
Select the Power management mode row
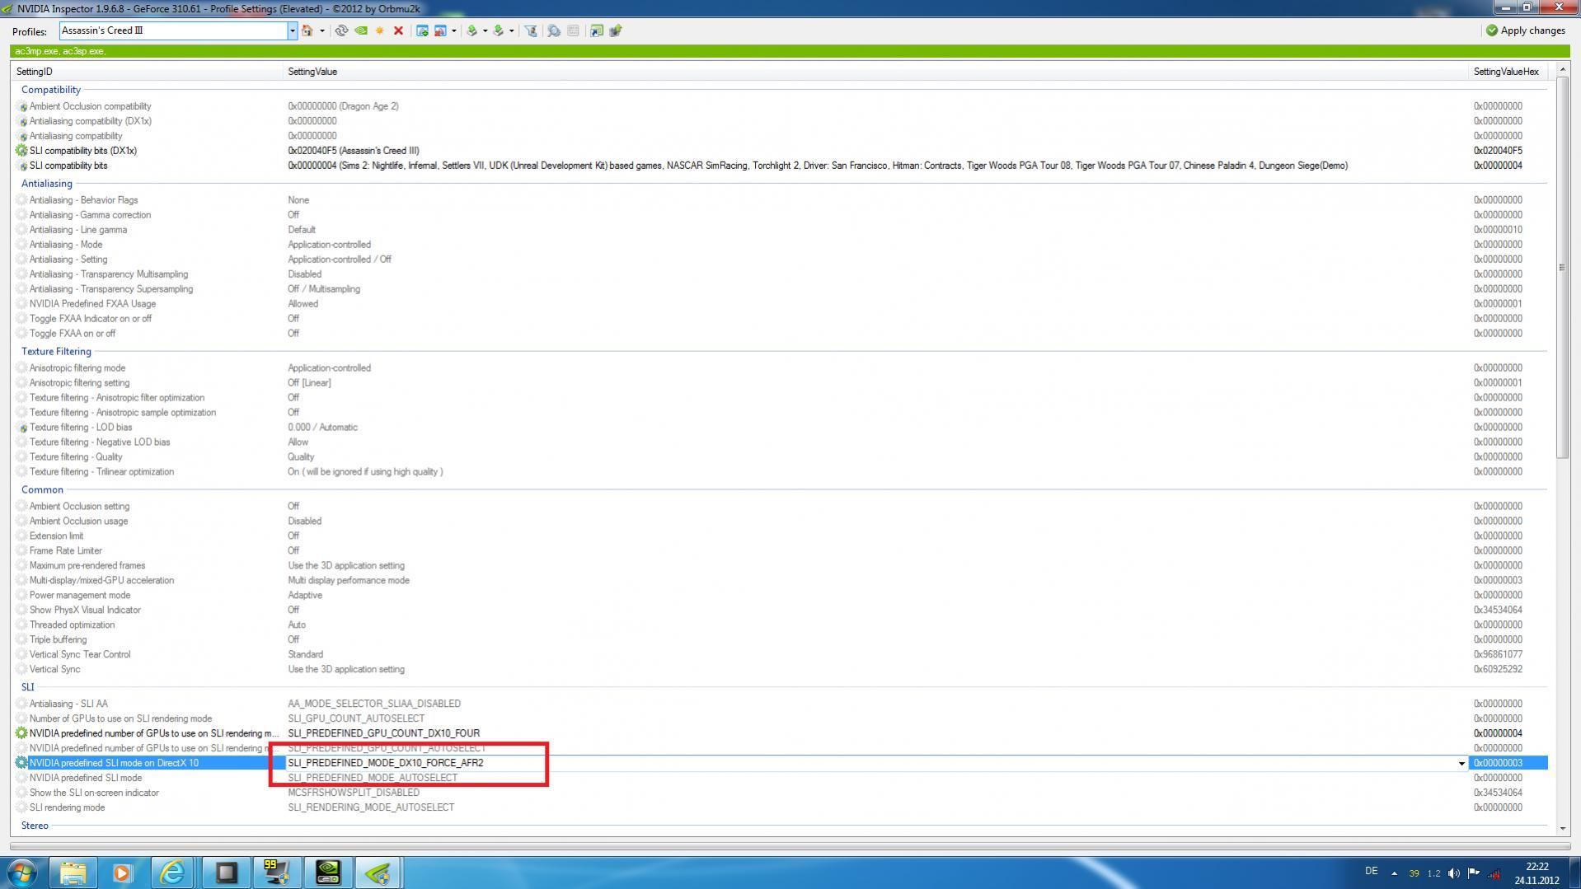(x=780, y=596)
